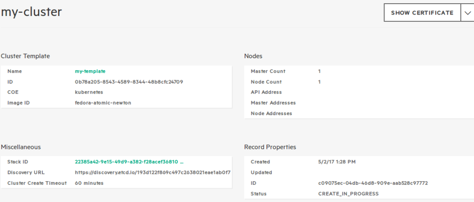Select the cluster template ID value
Image resolution: width=474 pixels, height=202 pixels.
point(129,82)
